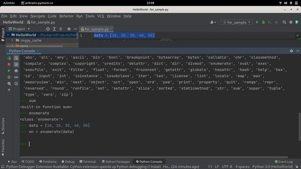Open the Terminal tool window
The width and height of the screenshot is (301, 169).
coord(87,161)
